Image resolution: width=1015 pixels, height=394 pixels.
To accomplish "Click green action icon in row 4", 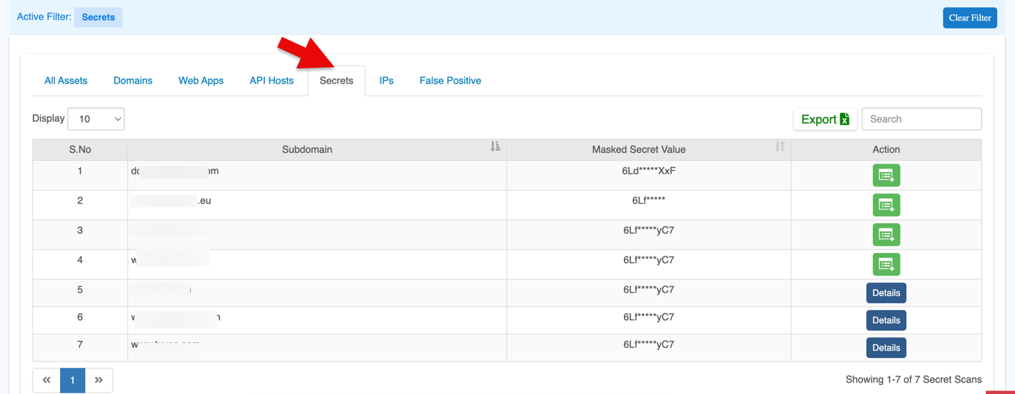I will 886,264.
